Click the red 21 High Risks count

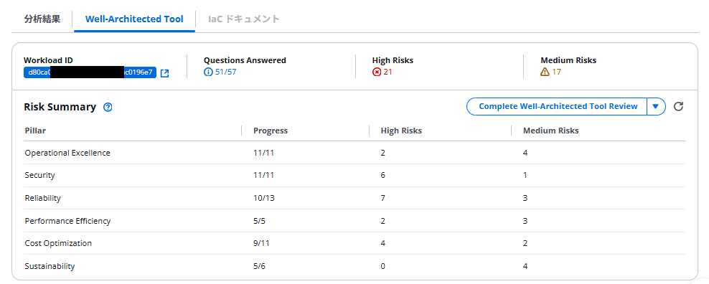coord(388,72)
